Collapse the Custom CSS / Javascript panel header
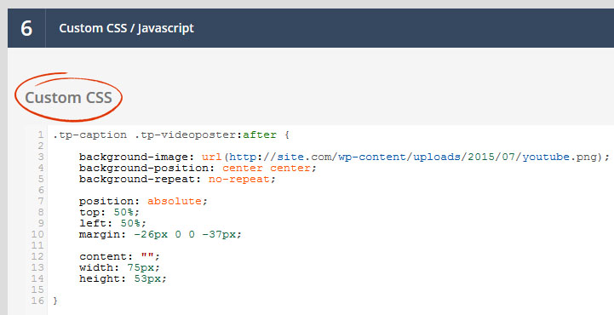614x315 pixels. tap(311, 28)
